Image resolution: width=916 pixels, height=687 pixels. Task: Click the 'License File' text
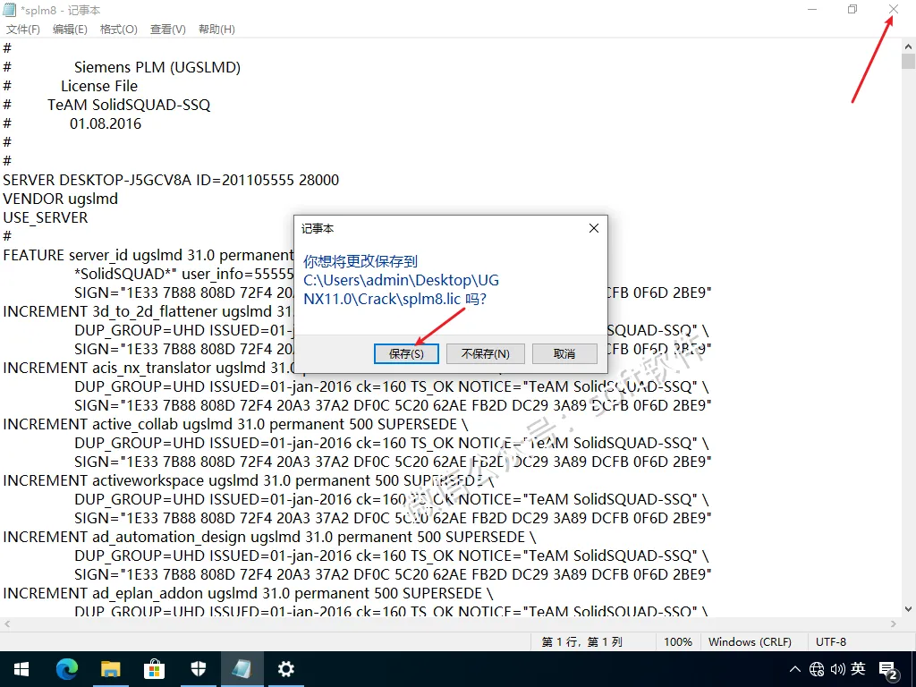99,86
